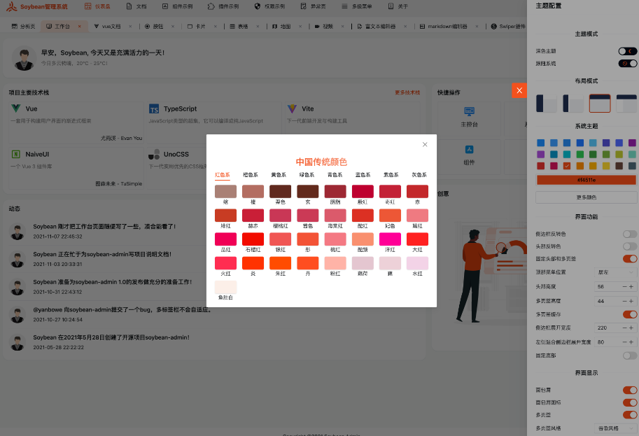Click the UnoCSS logo icon
Image resolution: width=639 pixels, height=436 pixels.
(x=154, y=155)
